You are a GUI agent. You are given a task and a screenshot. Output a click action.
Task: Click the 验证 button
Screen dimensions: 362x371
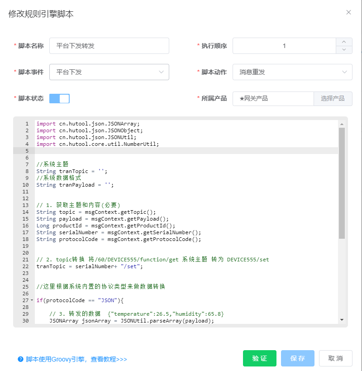(x=259, y=358)
